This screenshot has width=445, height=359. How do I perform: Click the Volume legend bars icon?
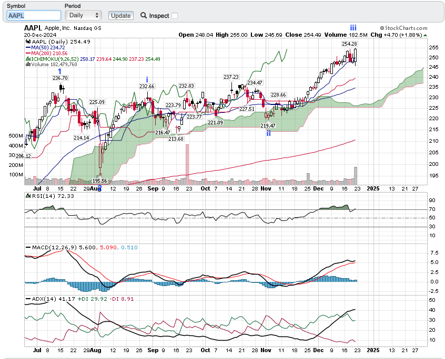point(28,64)
